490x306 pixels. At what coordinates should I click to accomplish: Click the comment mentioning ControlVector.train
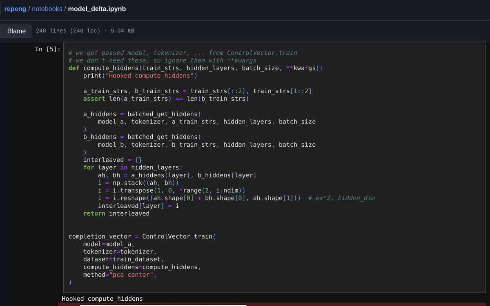pos(183,53)
